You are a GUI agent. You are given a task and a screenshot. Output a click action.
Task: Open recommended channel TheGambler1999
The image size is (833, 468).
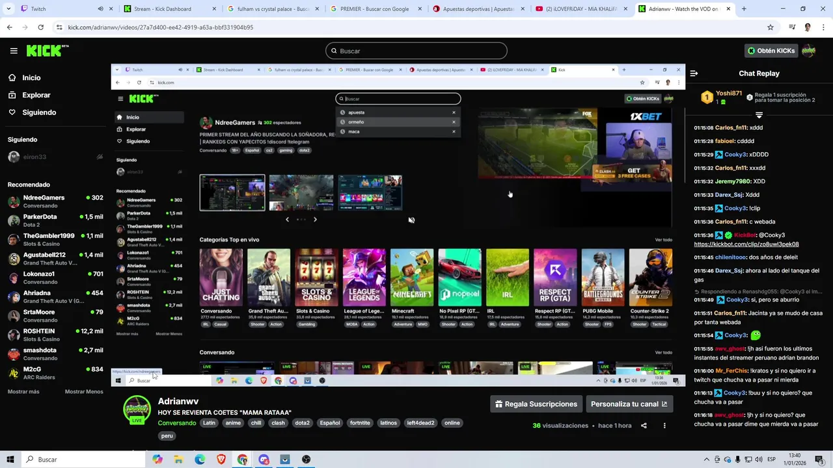pos(55,240)
